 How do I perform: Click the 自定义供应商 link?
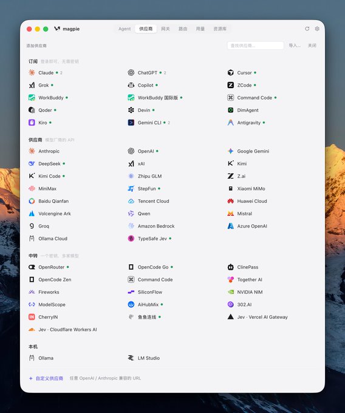(x=46, y=378)
